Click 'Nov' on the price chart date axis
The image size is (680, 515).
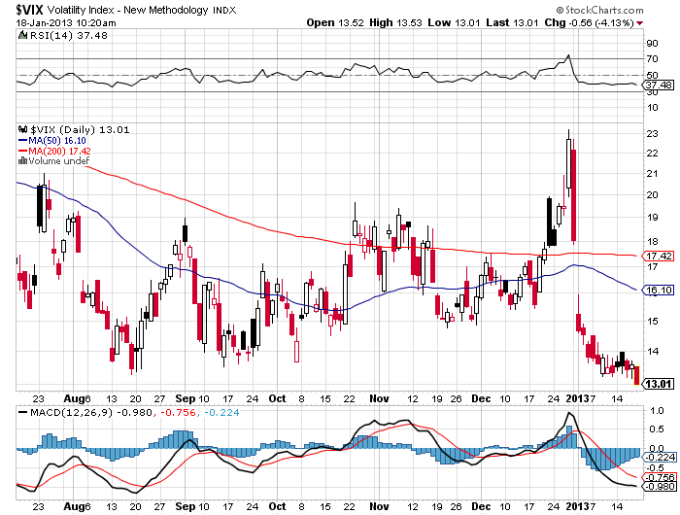point(379,398)
